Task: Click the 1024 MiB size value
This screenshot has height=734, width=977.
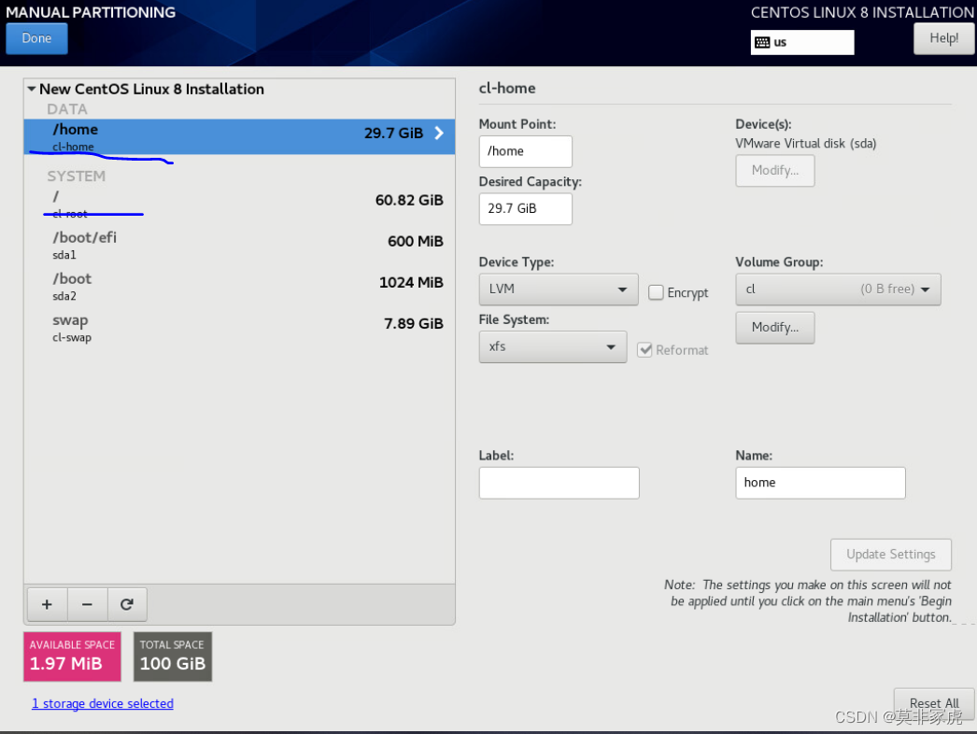Action: [411, 282]
